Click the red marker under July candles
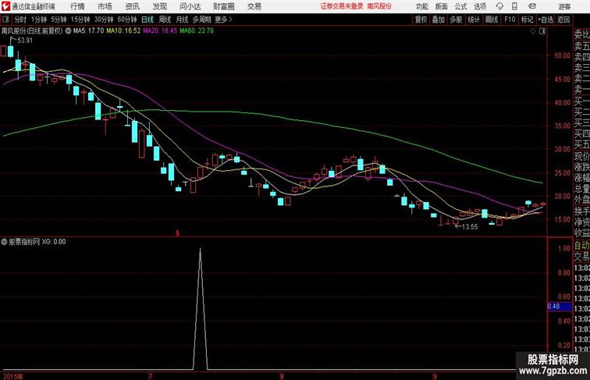Image resolution: width=590 pixels, height=380 pixels. coord(178,233)
